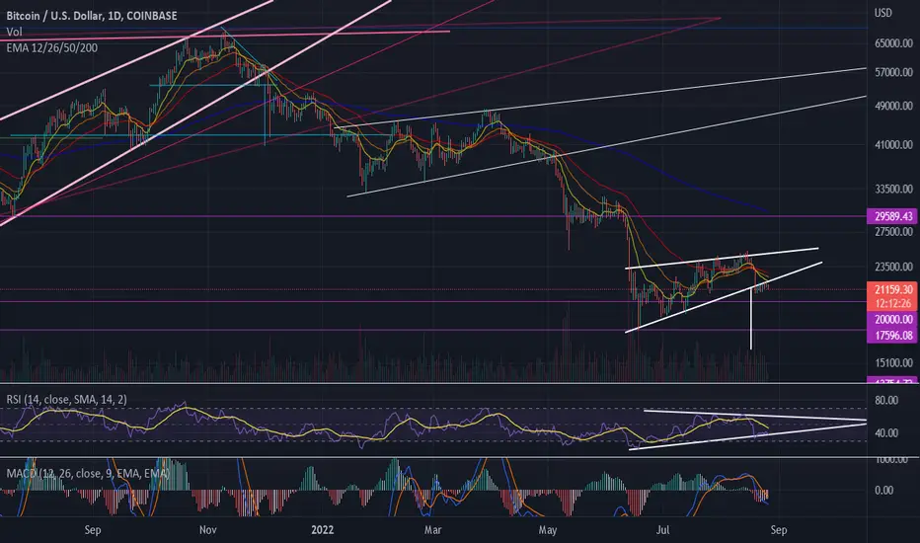Click the 65000.00 price axis value

pos(893,43)
